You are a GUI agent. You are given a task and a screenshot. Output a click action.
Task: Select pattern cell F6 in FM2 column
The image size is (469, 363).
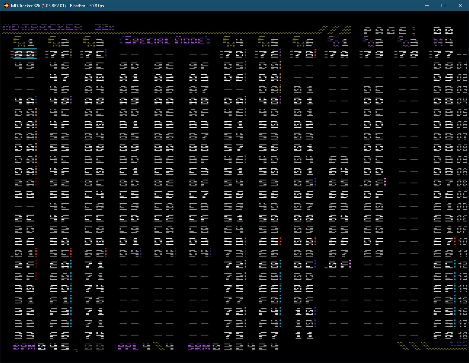60,335
